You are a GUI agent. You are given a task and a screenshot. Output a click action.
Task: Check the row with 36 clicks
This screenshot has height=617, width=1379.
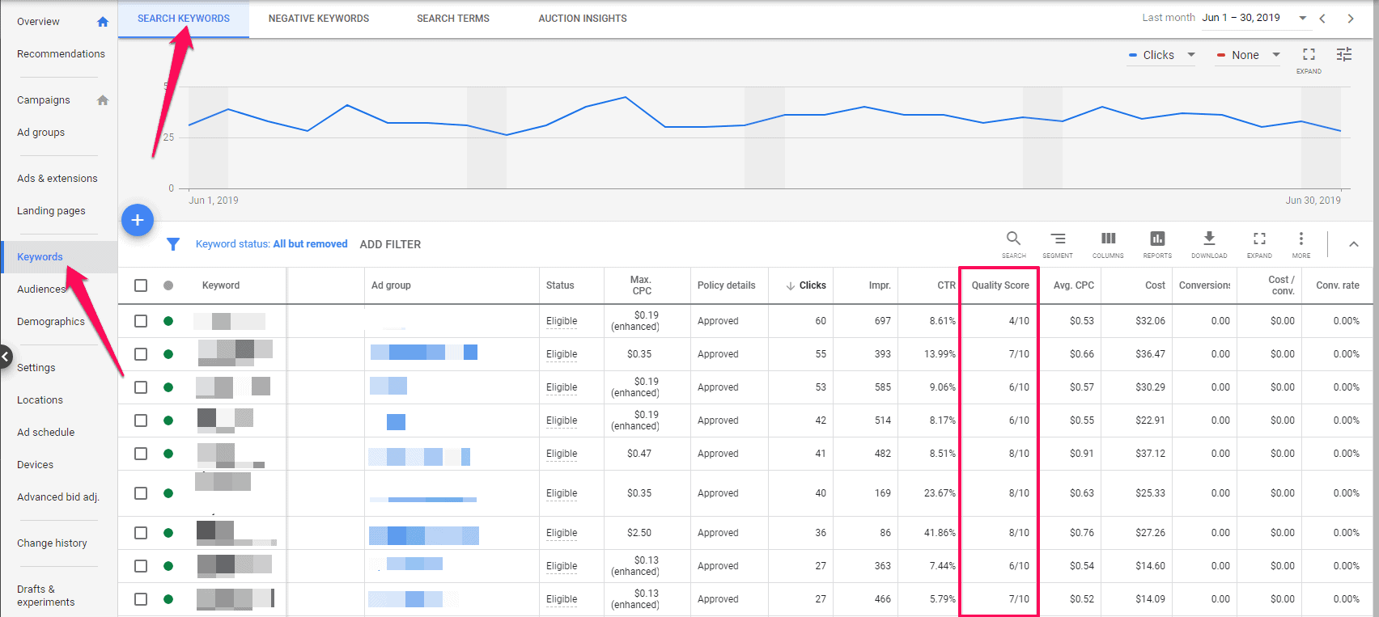pyautogui.click(x=141, y=533)
